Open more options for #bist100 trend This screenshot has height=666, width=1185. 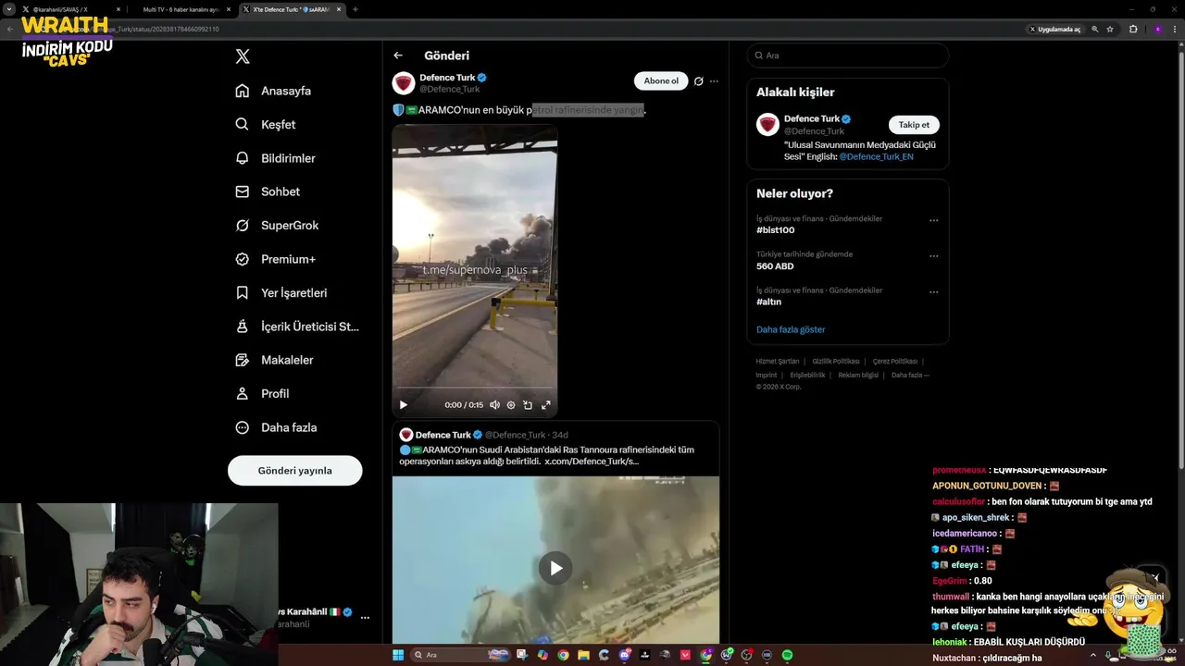[933, 220]
